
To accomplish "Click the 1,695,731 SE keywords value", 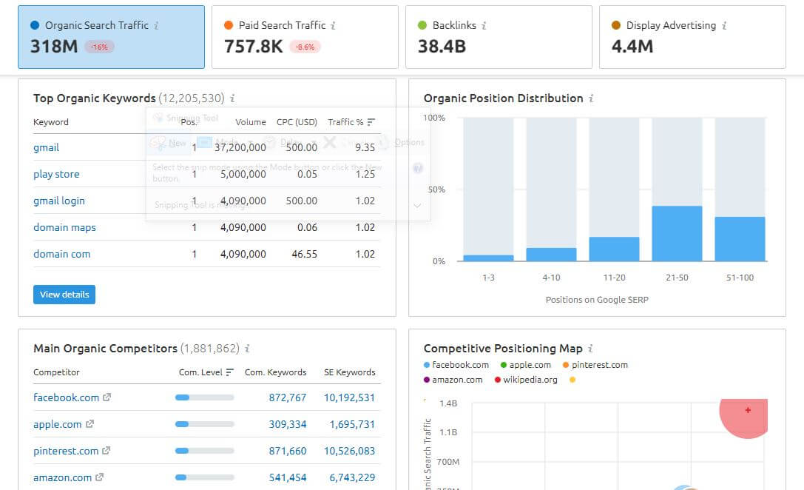I will point(352,424).
